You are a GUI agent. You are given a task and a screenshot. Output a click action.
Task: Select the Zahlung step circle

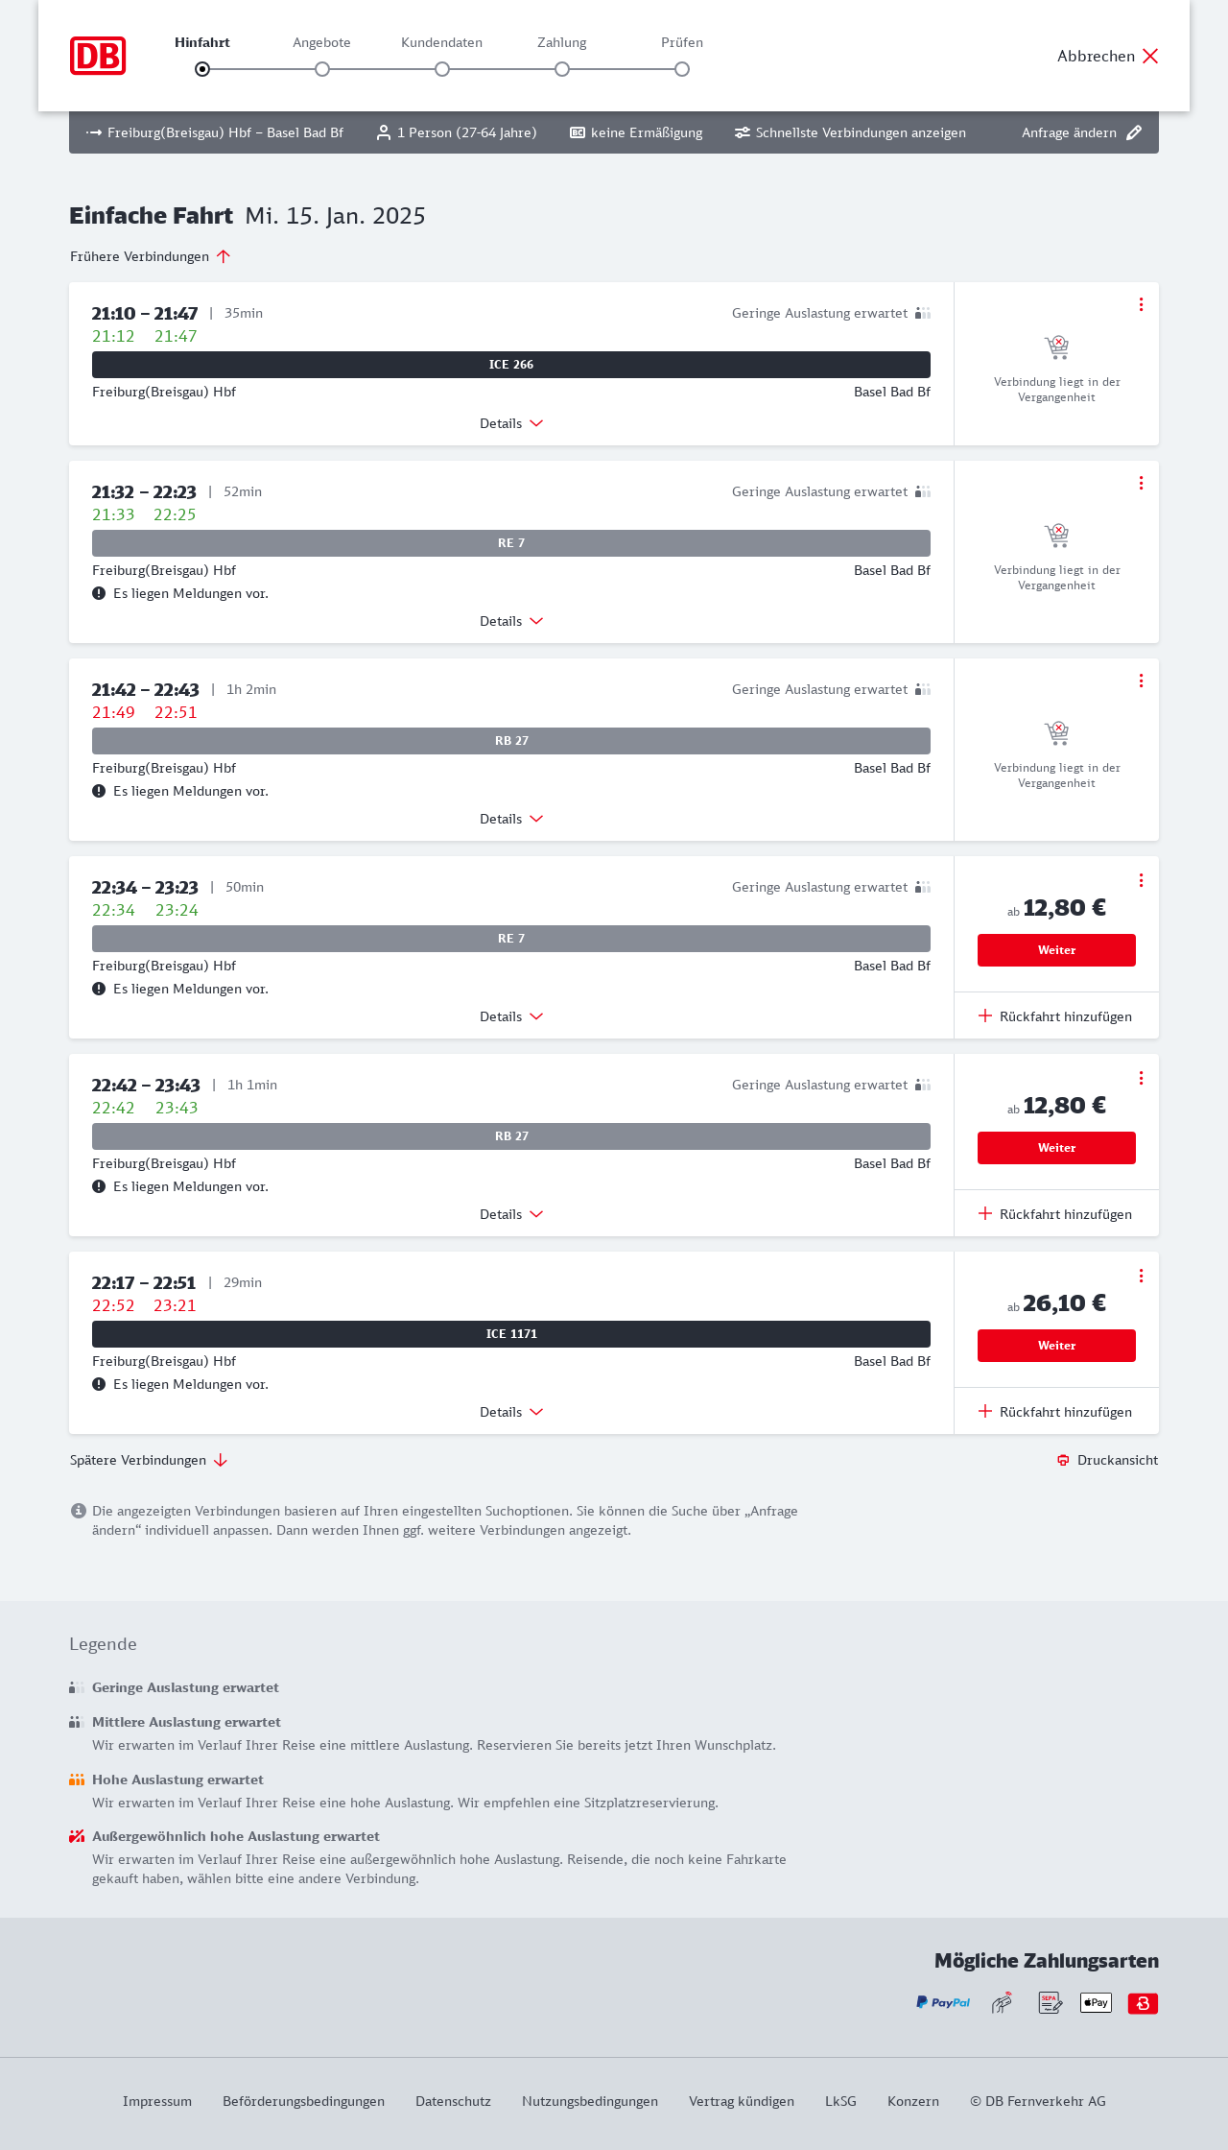(x=562, y=69)
